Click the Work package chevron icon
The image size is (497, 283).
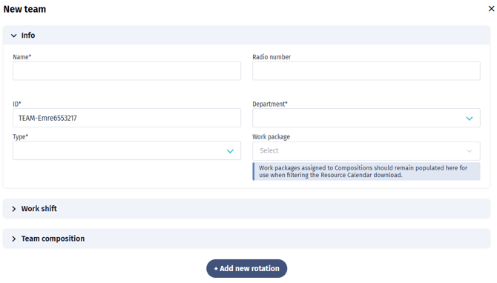(470, 151)
